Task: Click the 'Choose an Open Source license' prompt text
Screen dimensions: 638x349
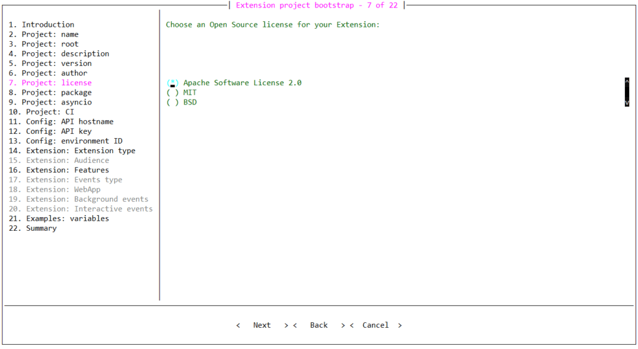Action: [273, 25]
